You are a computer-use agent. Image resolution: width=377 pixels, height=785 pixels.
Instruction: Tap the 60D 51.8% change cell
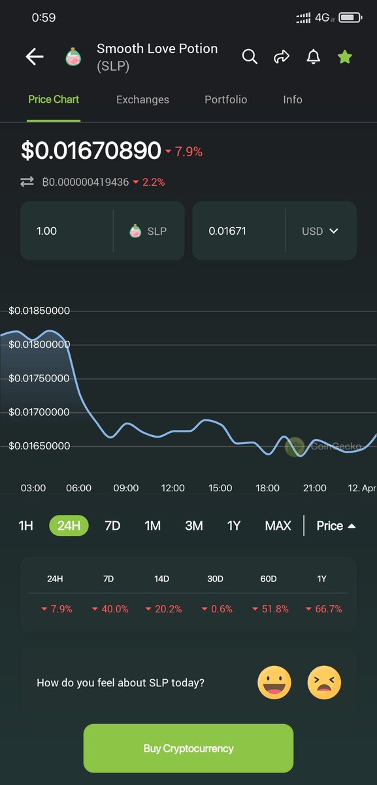(x=270, y=609)
